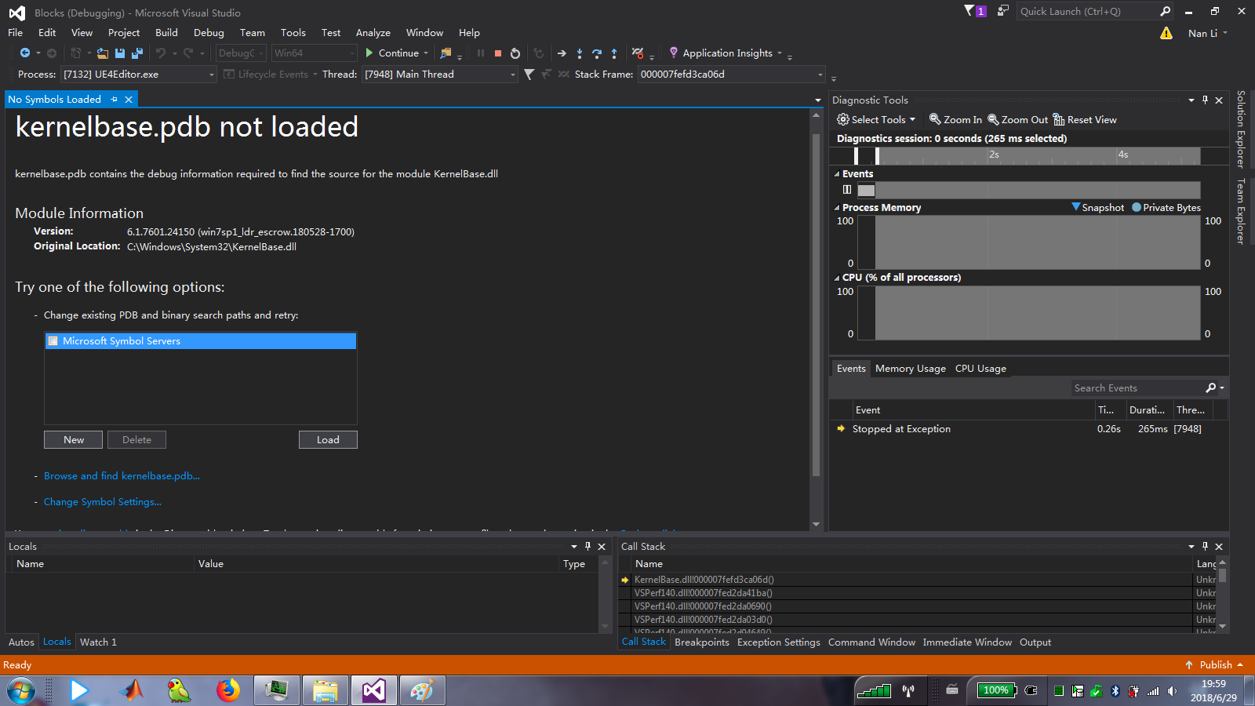
Task: Toggle auto-hide pin on the Locals panel
Action: (x=588, y=546)
